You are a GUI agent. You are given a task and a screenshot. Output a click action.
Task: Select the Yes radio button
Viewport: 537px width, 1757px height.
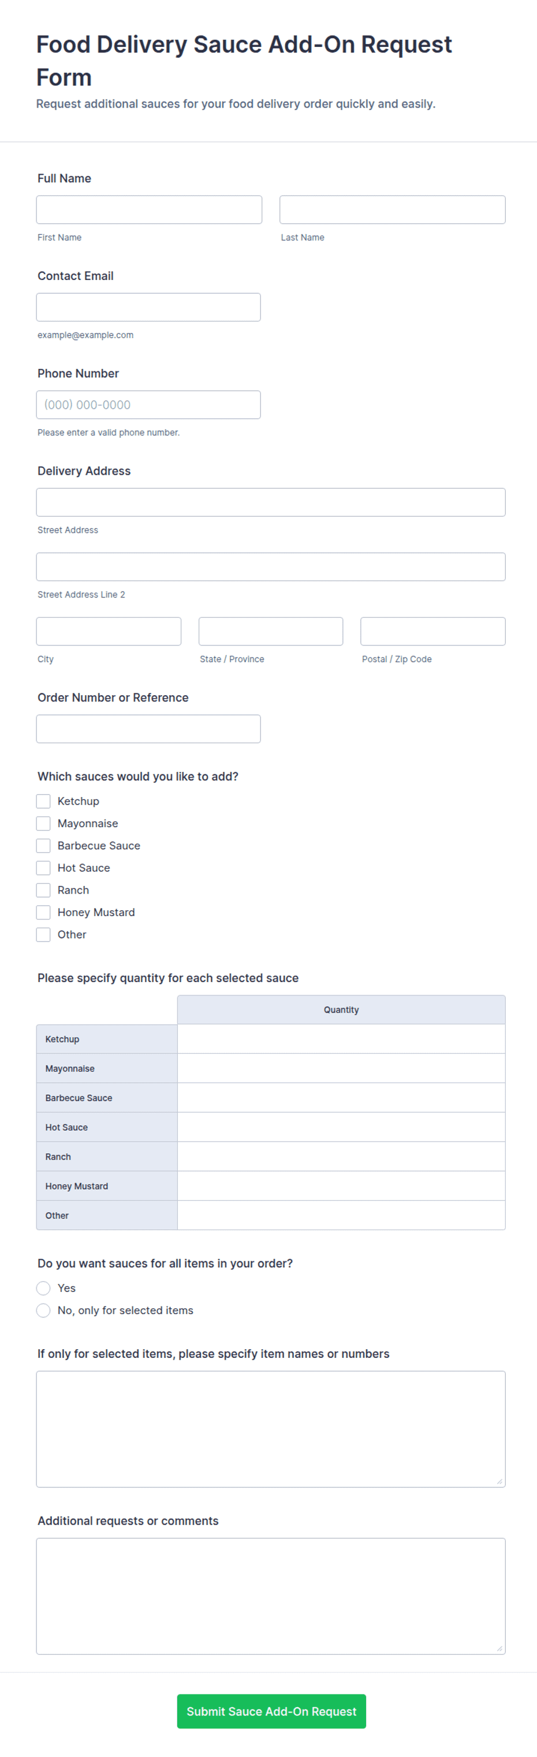click(x=43, y=1288)
